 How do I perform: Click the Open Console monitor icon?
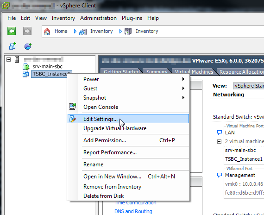tap(73, 107)
